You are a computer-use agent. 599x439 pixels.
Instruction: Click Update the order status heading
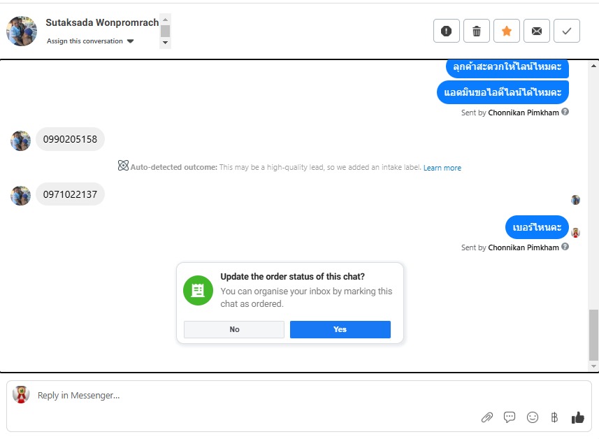tap(292, 276)
